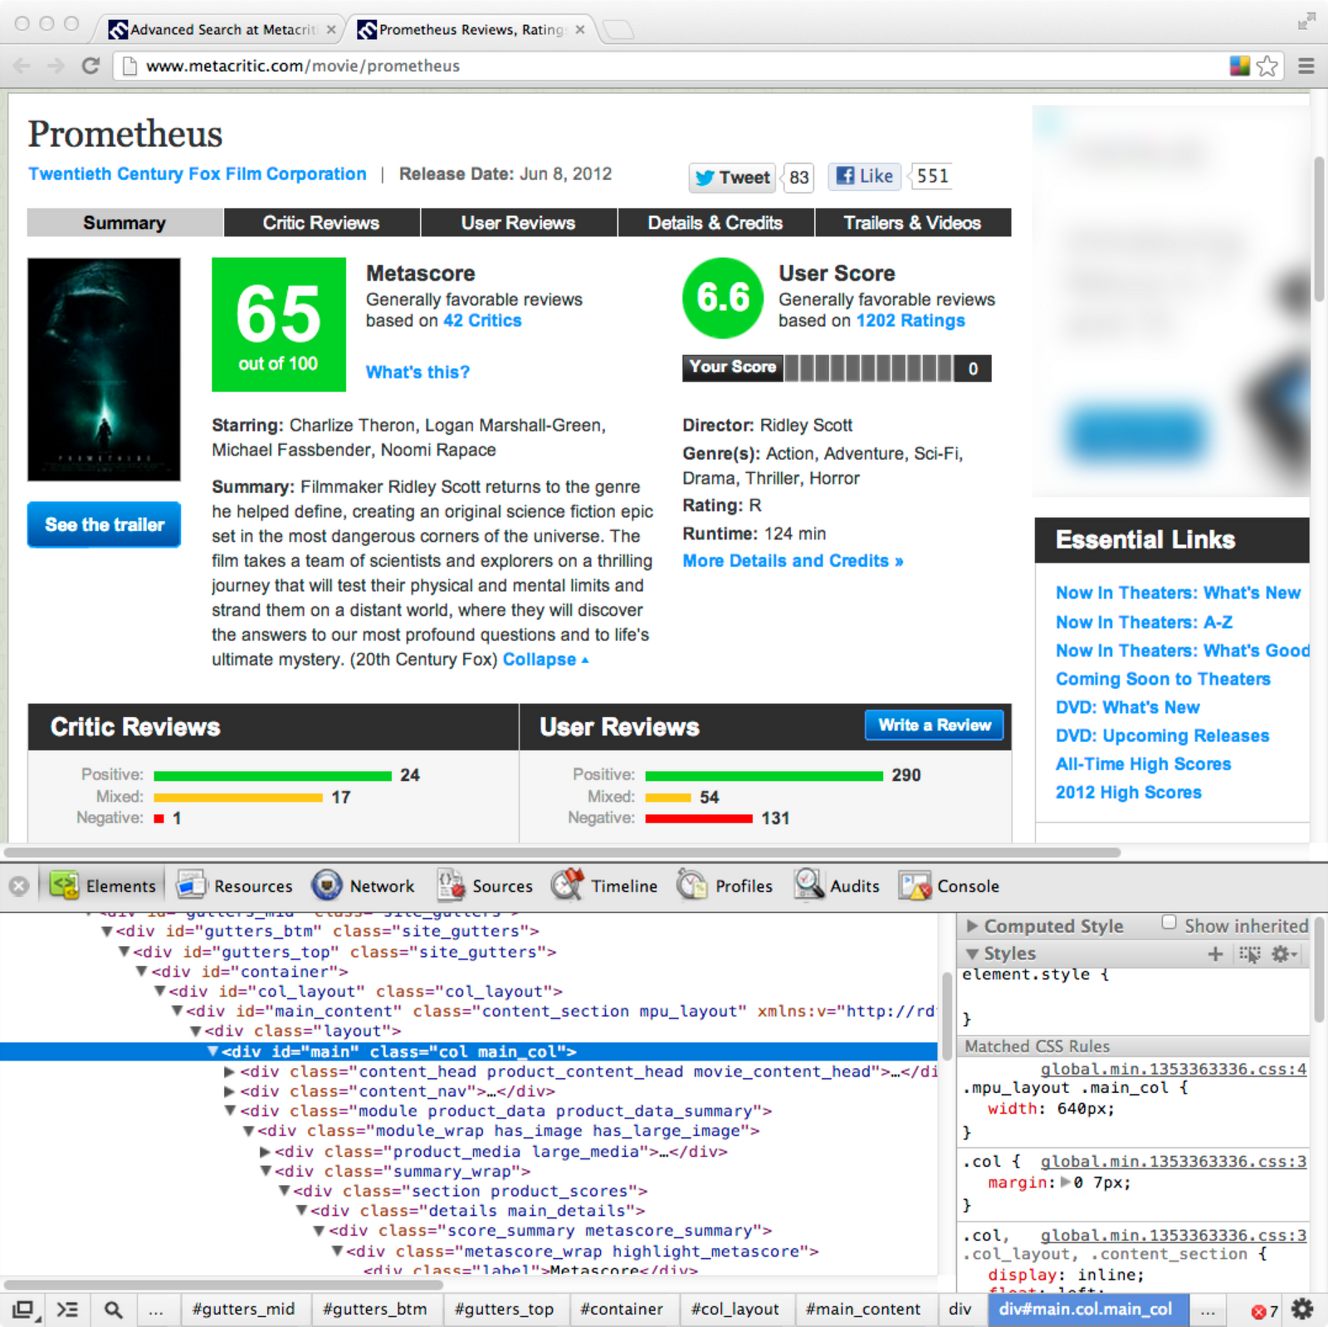
Task: Dock DevTools to separate window icon
Action: (x=23, y=1310)
